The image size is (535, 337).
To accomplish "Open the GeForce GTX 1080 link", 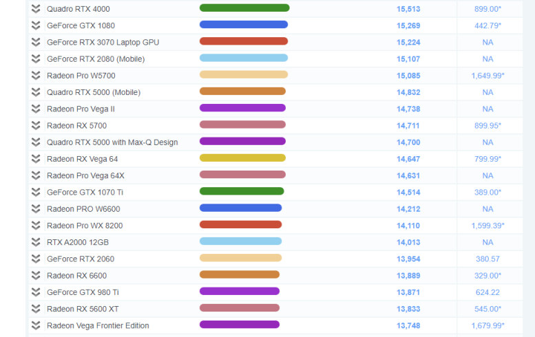I will tap(81, 25).
